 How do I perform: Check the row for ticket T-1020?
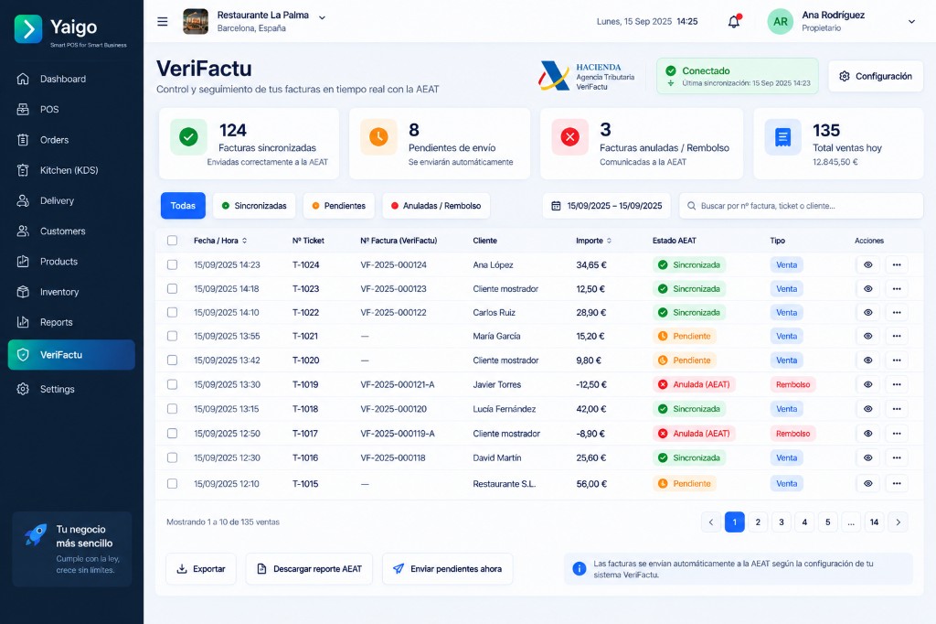[173, 360]
